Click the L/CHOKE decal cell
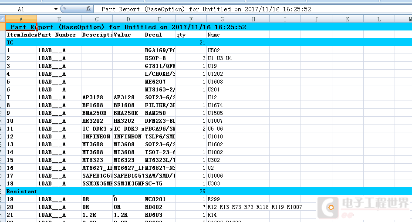This screenshot has width=412, height=222. click(x=159, y=74)
